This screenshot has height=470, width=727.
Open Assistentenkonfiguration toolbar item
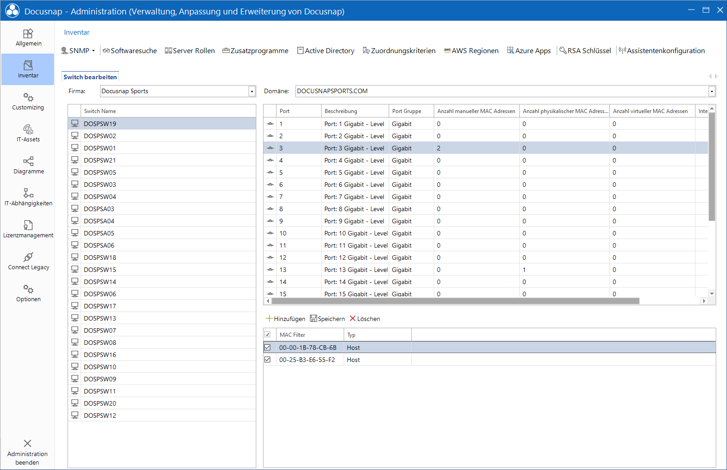(662, 51)
